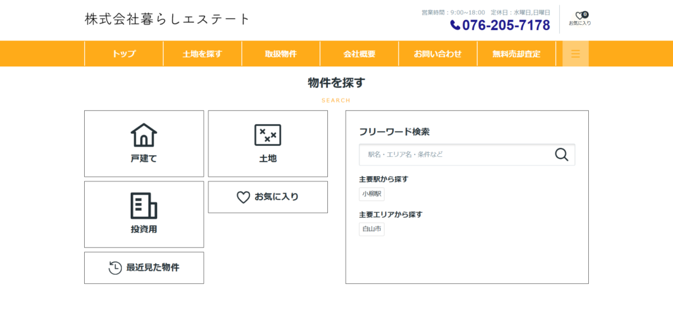This screenshot has width=673, height=316.
Task: Select the 戸建て label in search tile
Action: 144,158
